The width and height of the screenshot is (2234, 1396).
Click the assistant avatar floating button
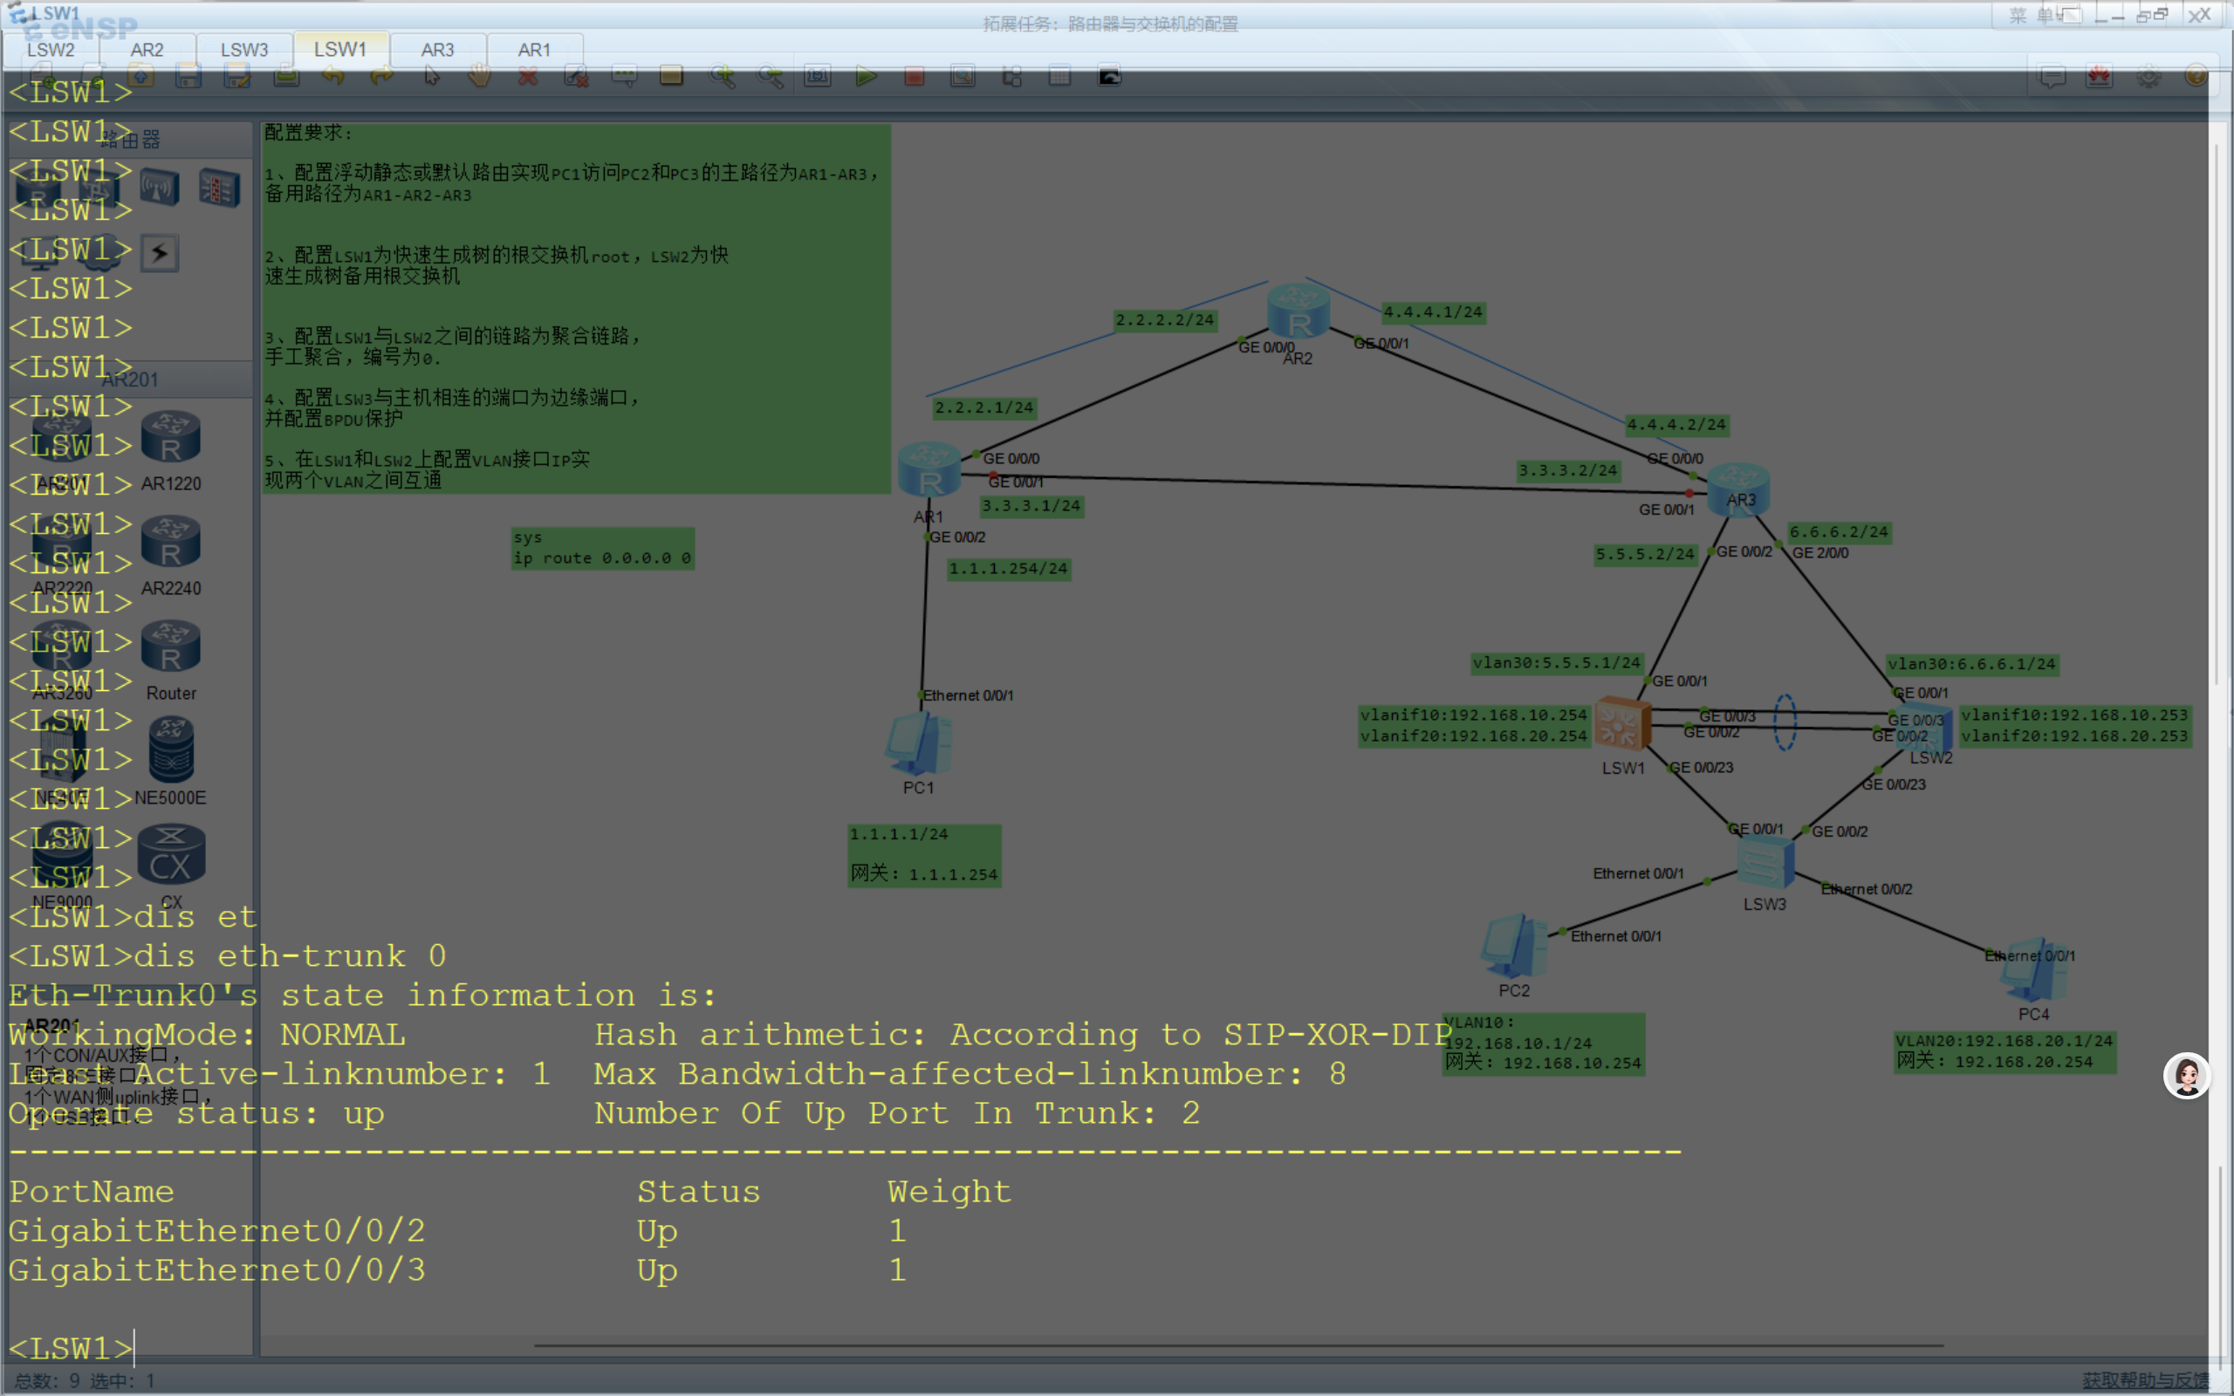click(x=2186, y=1076)
